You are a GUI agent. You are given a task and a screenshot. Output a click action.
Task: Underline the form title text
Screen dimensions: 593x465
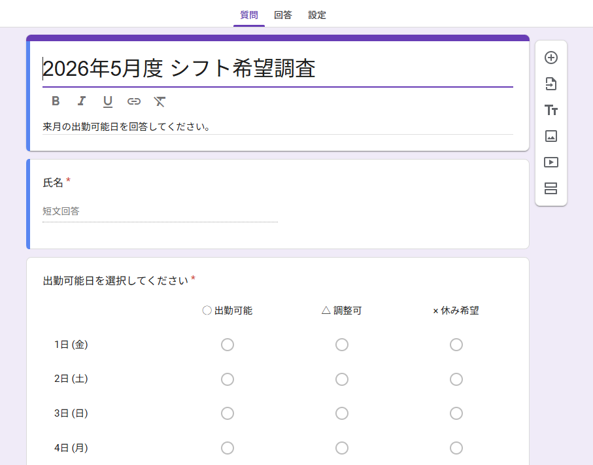coord(108,101)
